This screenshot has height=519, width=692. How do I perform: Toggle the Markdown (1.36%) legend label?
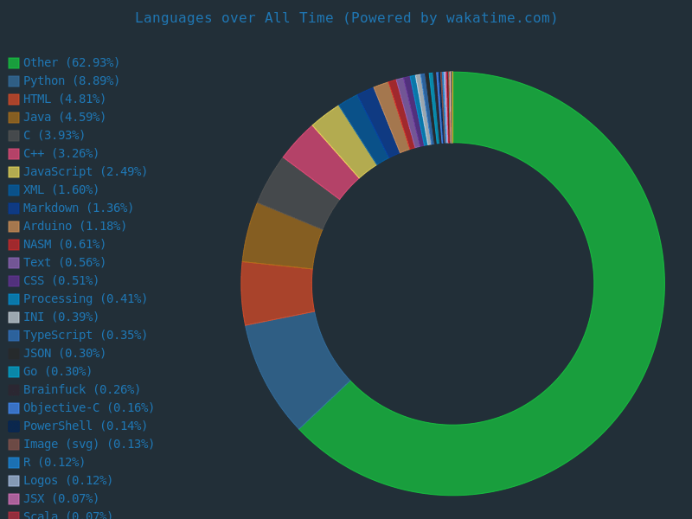coord(78,208)
